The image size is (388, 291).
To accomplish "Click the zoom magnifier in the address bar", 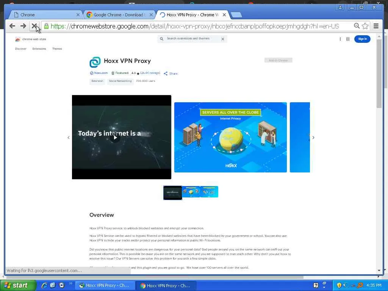I will point(357,26).
